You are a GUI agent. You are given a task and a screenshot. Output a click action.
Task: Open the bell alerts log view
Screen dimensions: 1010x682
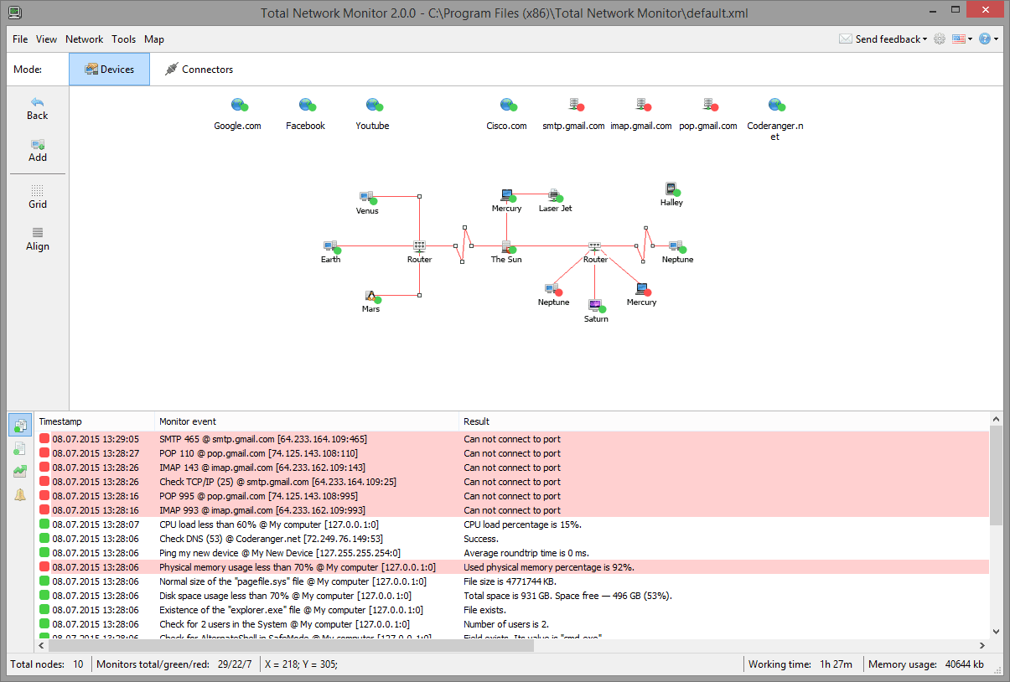(x=20, y=495)
